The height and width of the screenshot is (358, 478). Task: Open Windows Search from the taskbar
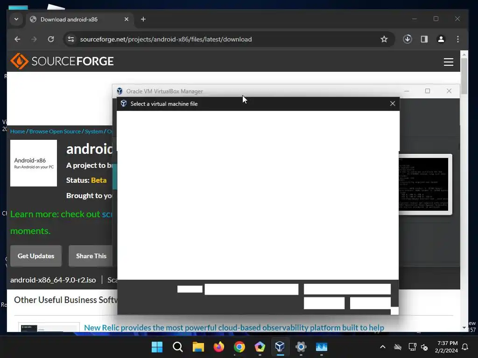click(x=178, y=347)
